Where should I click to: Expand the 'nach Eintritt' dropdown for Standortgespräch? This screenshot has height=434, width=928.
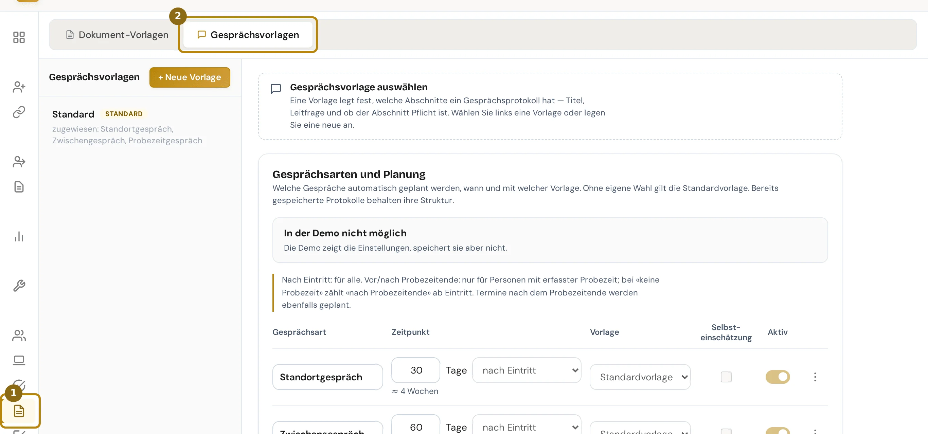tap(527, 370)
